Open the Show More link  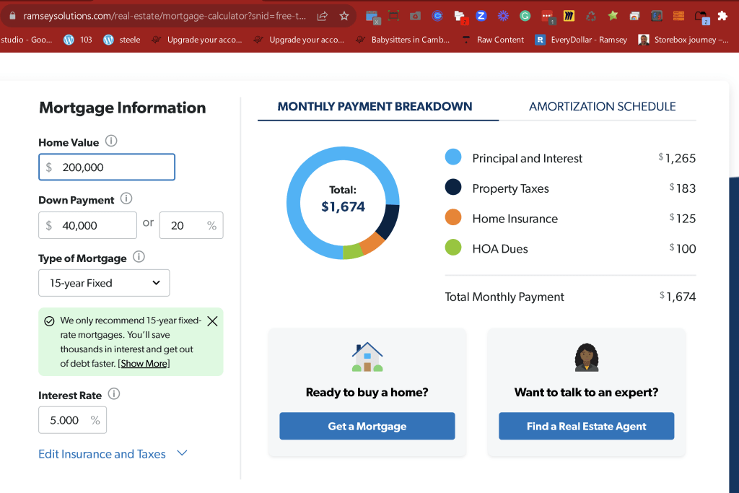pyautogui.click(x=144, y=363)
